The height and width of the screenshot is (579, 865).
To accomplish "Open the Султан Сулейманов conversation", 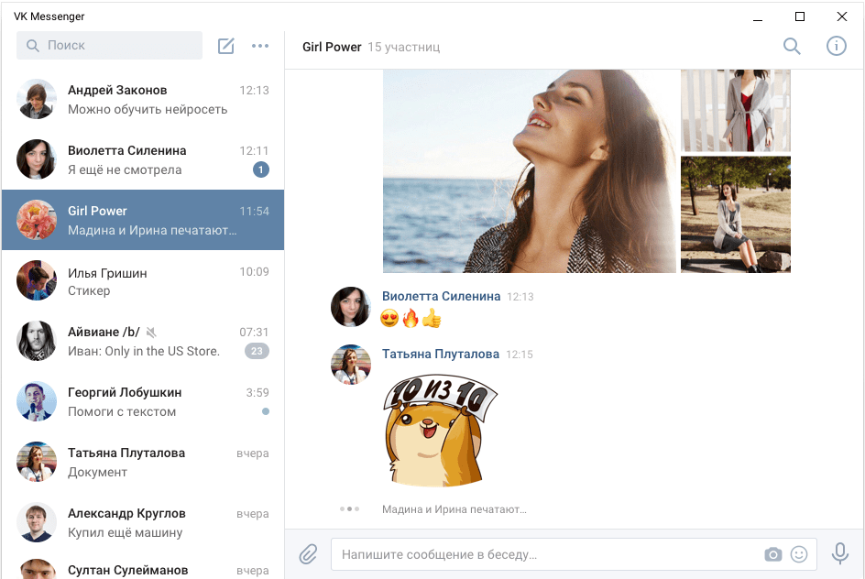I will tap(143, 566).
